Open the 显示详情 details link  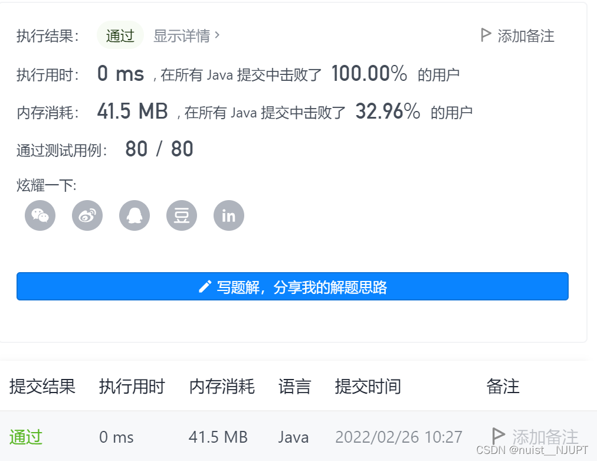(186, 36)
